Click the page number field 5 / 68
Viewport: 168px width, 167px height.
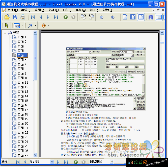40,161
